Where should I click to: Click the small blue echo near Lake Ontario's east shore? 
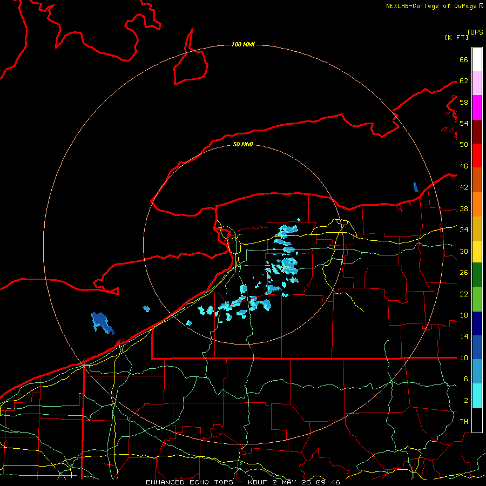pos(416,187)
